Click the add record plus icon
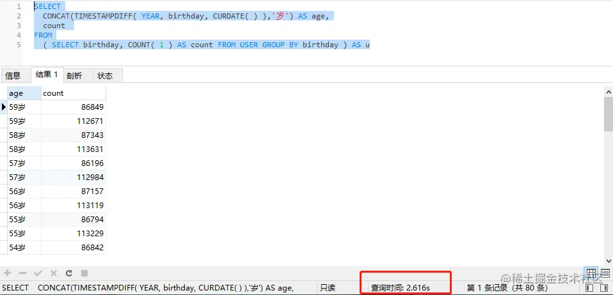 (8, 273)
